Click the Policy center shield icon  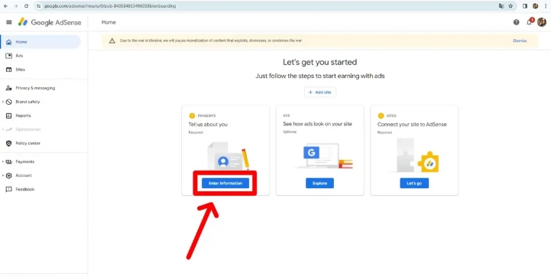(9, 143)
